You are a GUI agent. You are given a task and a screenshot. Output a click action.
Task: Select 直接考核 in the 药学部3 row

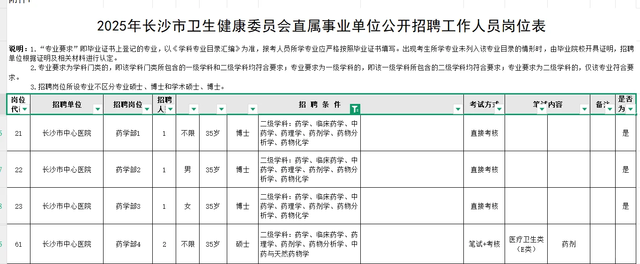484,206
